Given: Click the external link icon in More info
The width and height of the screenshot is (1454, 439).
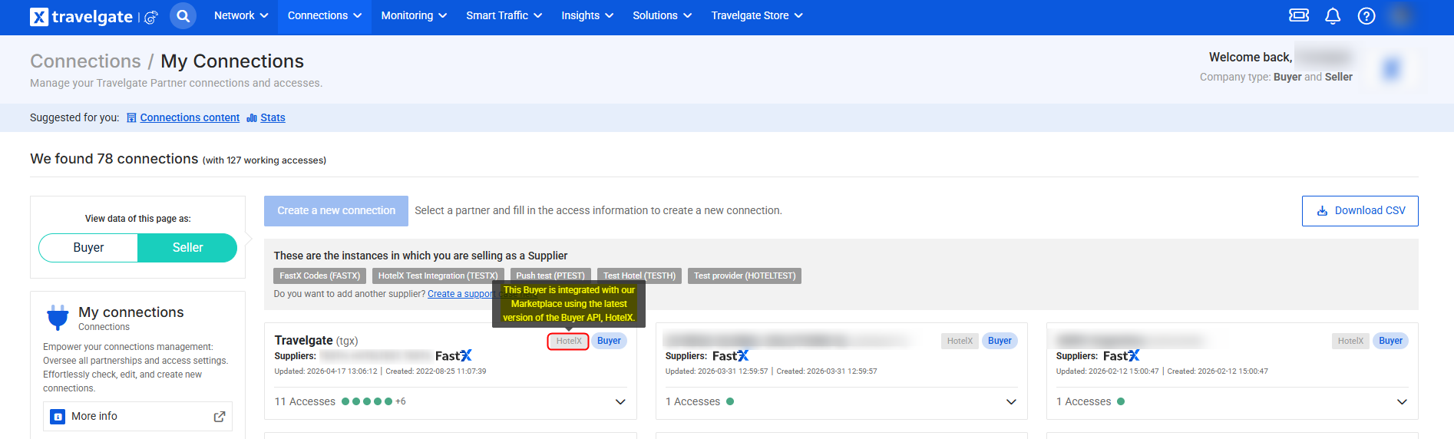Looking at the screenshot, I should 220,416.
